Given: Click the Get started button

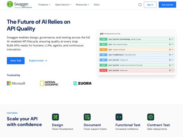Looking at the screenshot, I should [167, 5].
